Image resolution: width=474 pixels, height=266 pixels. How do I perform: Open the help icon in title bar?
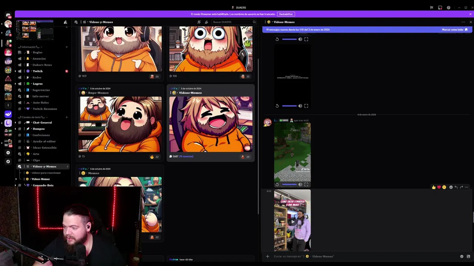(448, 7)
